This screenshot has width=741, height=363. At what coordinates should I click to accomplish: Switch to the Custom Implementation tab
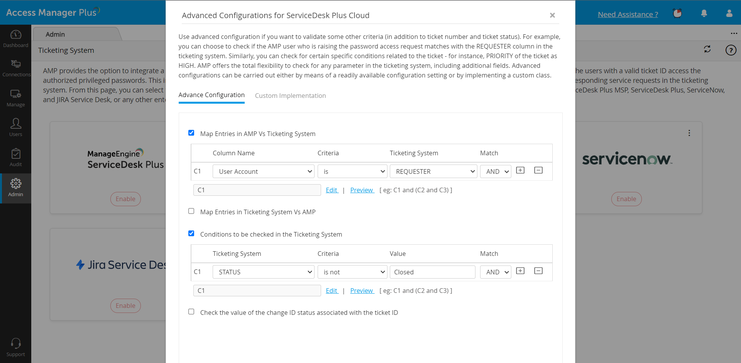click(x=290, y=96)
